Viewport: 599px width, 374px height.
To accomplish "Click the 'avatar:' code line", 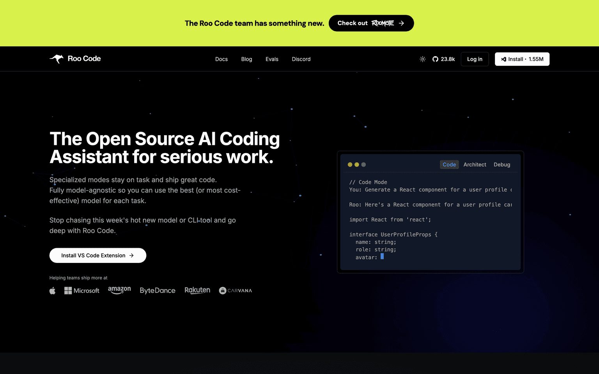I will pos(367,257).
